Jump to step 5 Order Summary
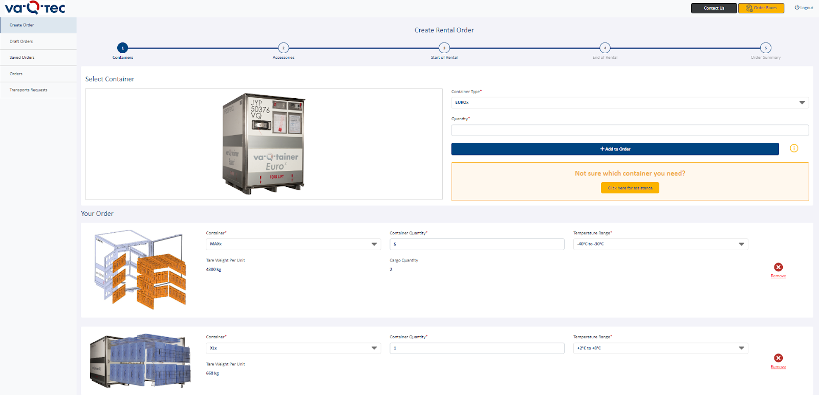 (766, 48)
